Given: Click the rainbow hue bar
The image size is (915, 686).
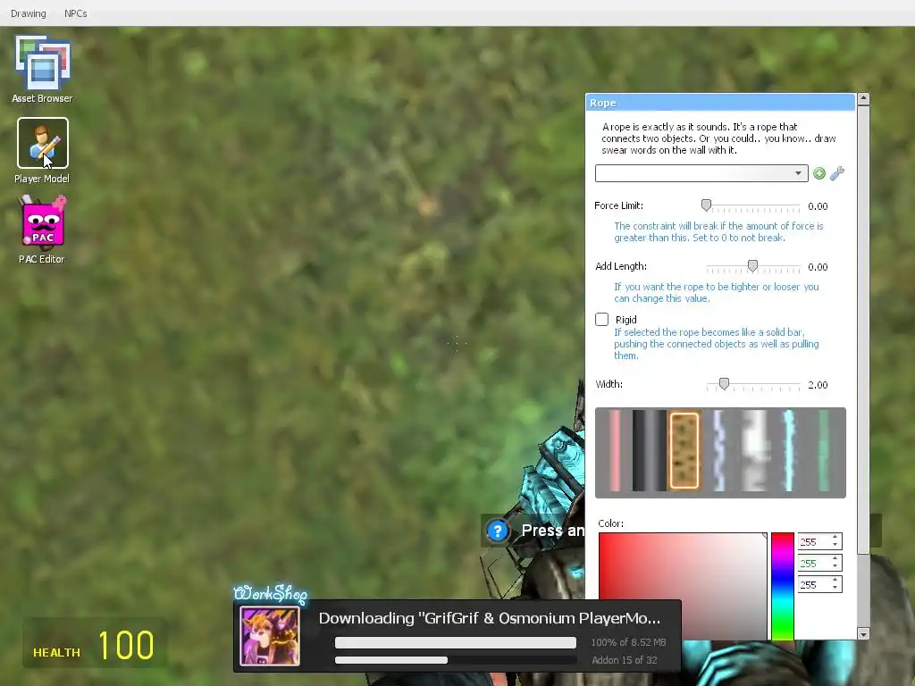Looking at the screenshot, I should (783, 586).
